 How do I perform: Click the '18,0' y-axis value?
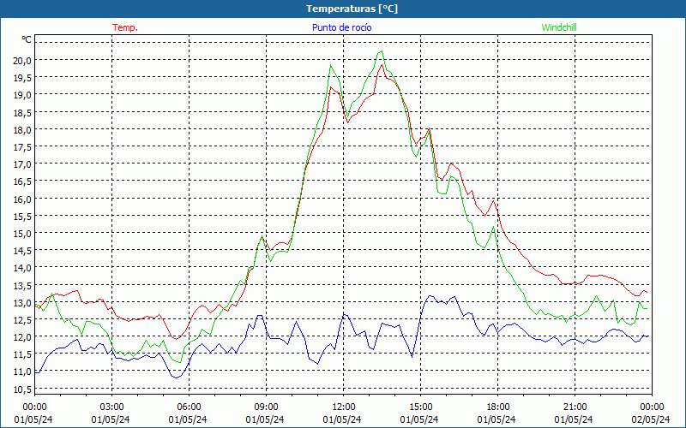click(x=22, y=130)
